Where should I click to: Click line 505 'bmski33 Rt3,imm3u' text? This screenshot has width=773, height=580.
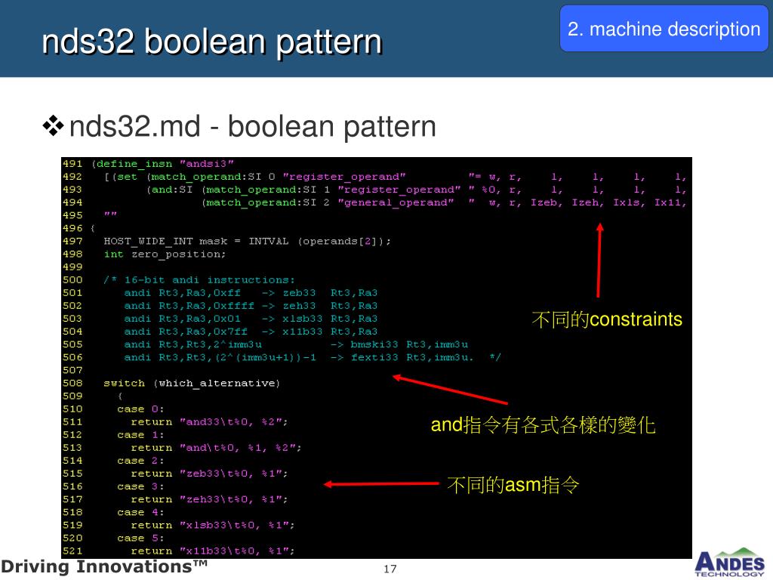[409, 344]
